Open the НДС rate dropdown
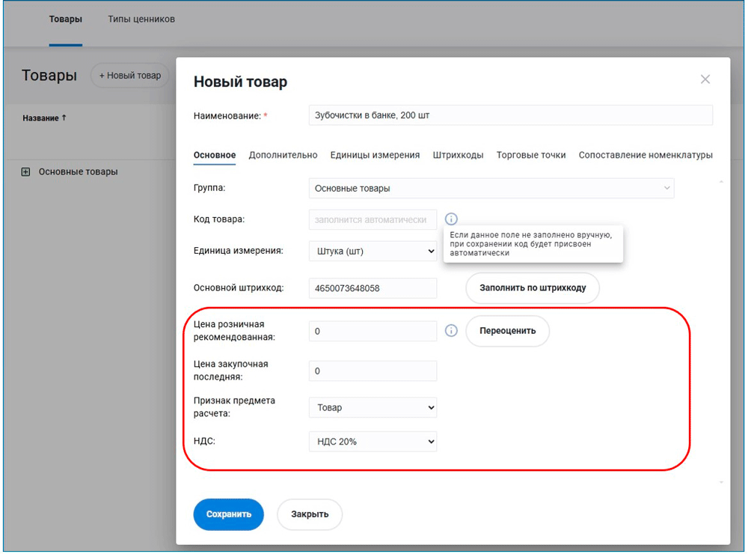The image size is (748, 554). tap(373, 442)
